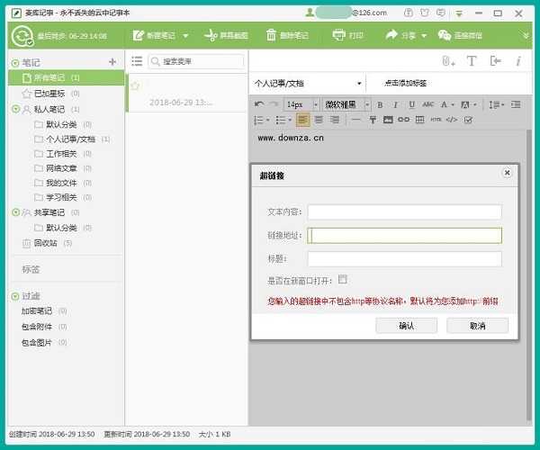Collapse the 私人笔记 tree section
Image resolution: width=540 pixels, height=450 pixels.
pos(15,109)
